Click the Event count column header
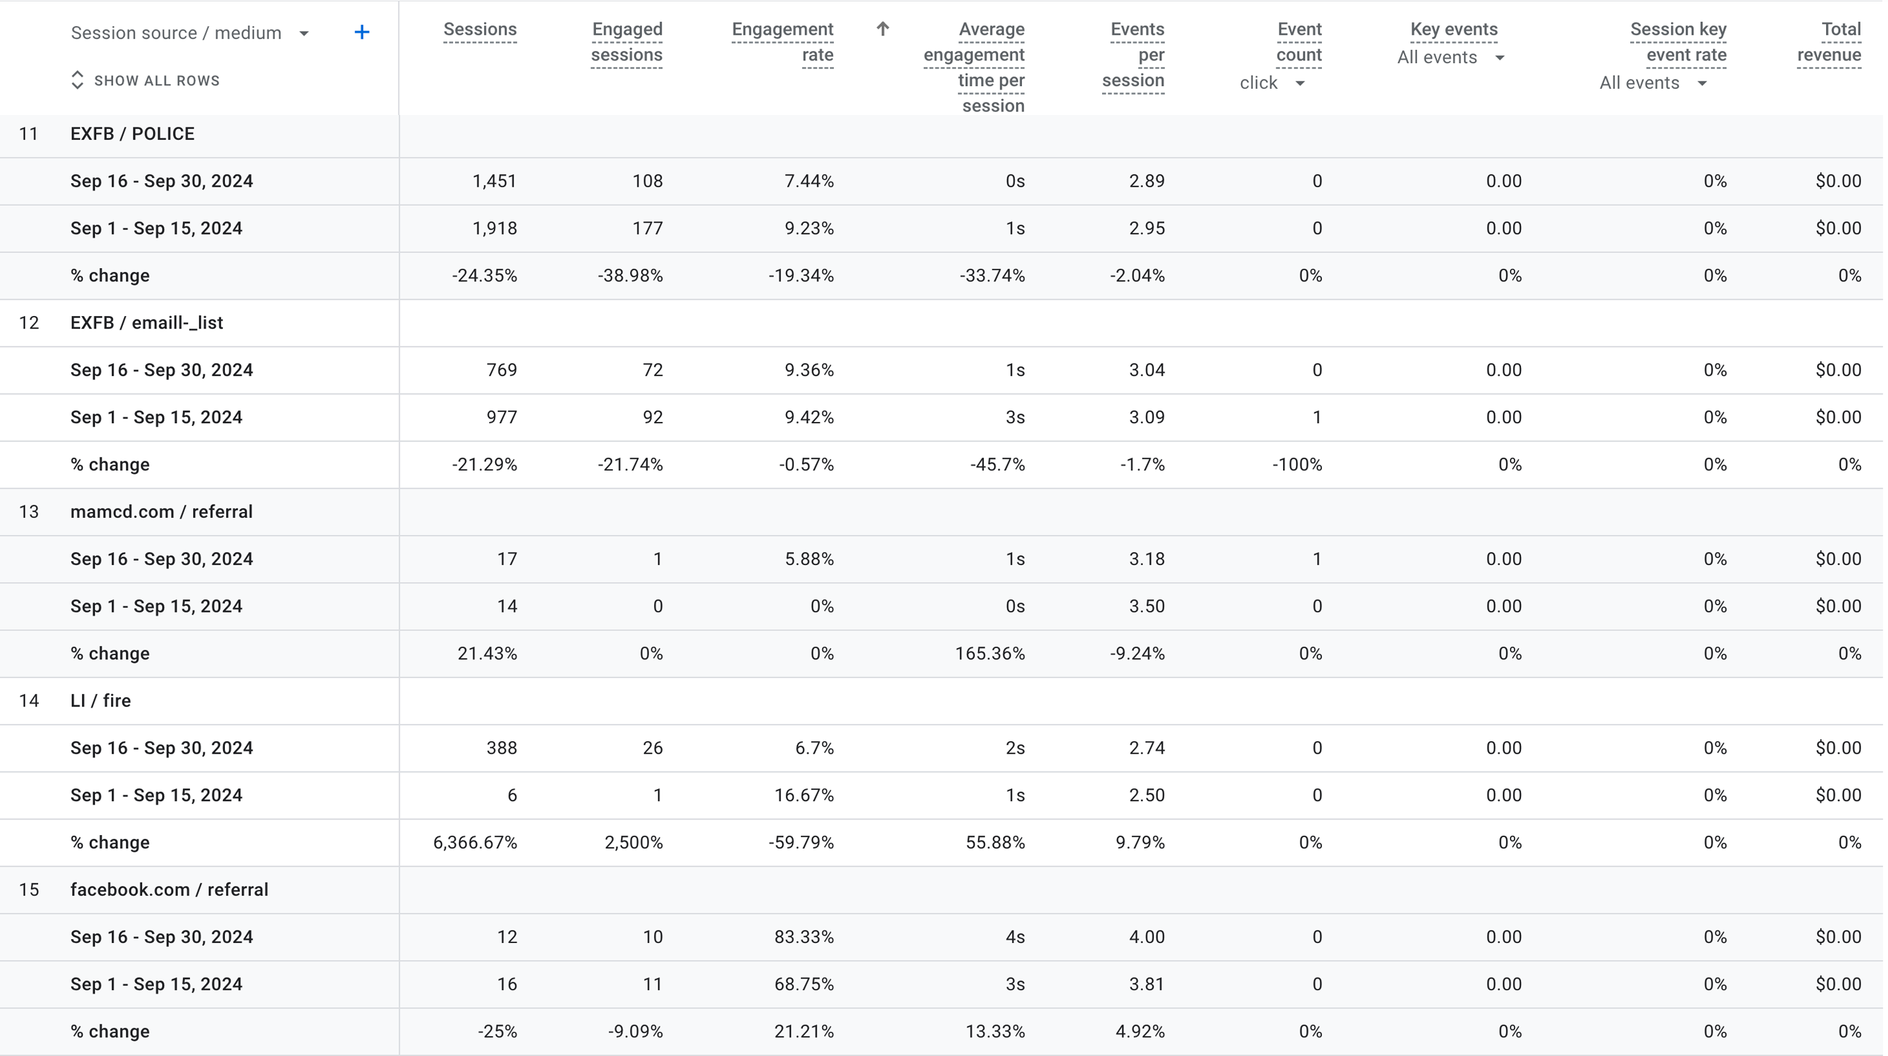This screenshot has height=1056, width=1888. pos(1300,42)
